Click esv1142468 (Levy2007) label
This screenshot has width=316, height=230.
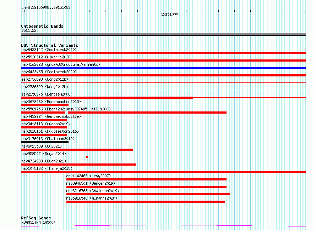point(88,176)
